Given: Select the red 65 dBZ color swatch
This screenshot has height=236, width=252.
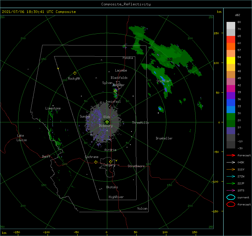Looking at the screenshot, I should (231, 39).
